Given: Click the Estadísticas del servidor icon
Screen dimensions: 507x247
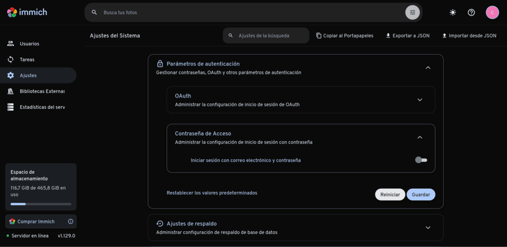Looking at the screenshot, I should pos(11,107).
